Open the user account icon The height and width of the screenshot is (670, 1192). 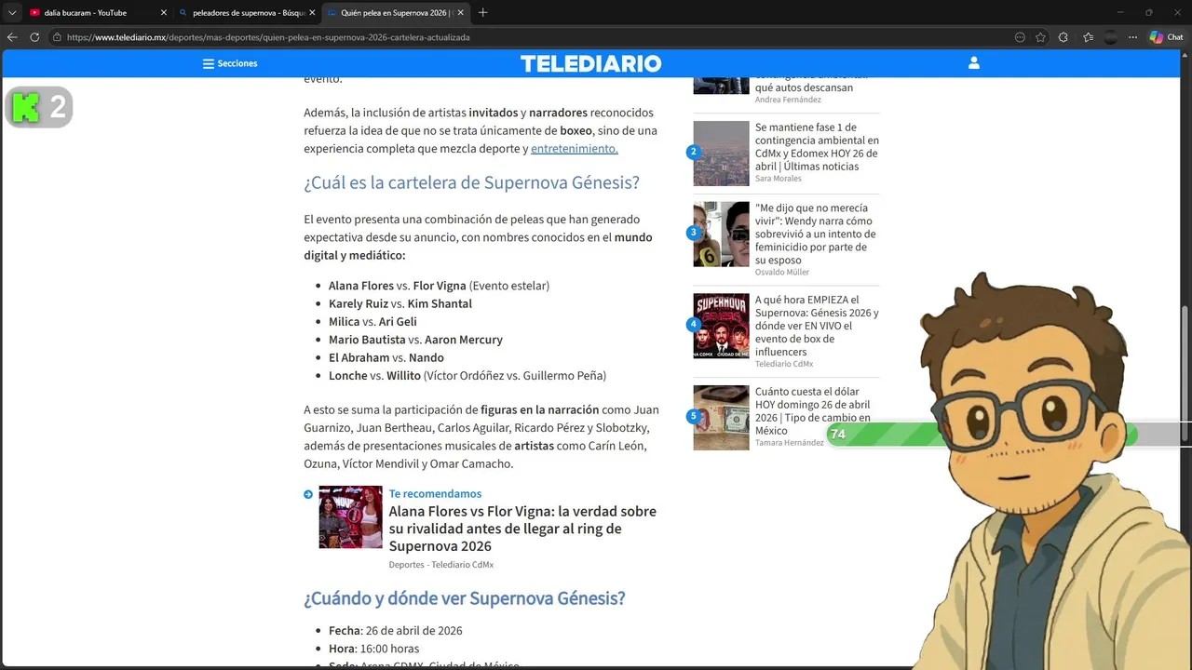(x=973, y=63)
